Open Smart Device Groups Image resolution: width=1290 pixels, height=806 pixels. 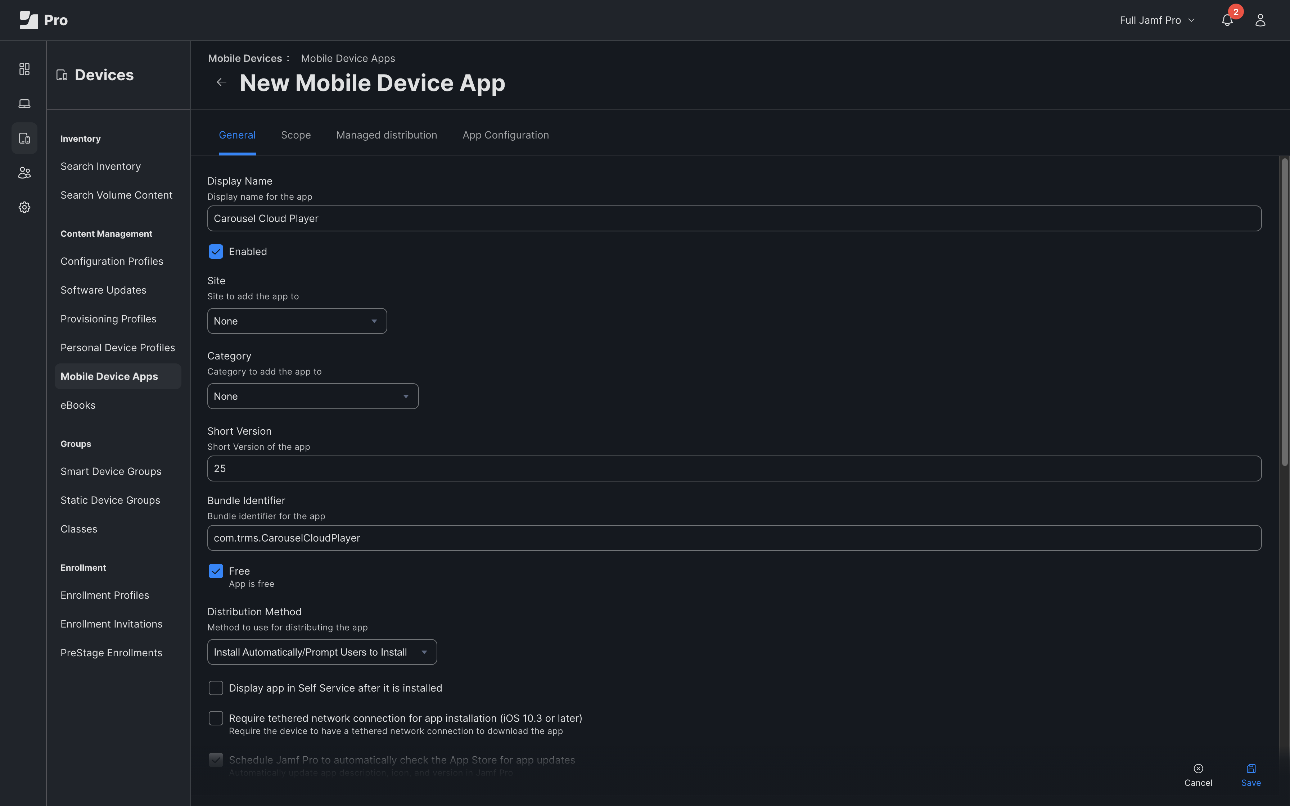[111, 471]
